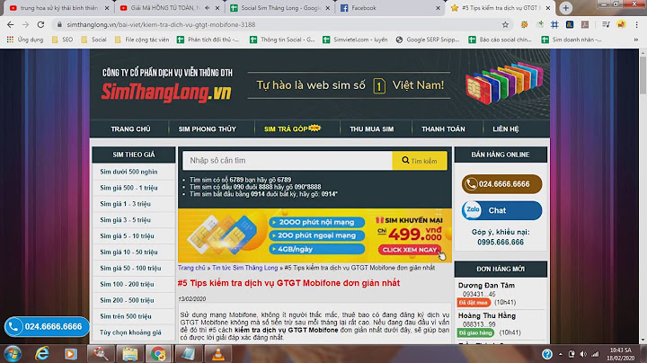Click the browser forward arrow
647x363 pixels.
25,25
